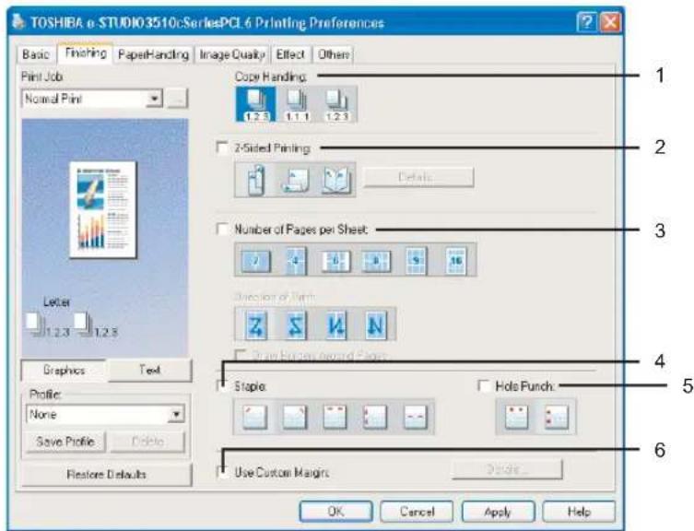The width and height of the screenshot is (694, 531).
Task: Enable the Use Custom Margin checkbox
Action: click(222, 473)
